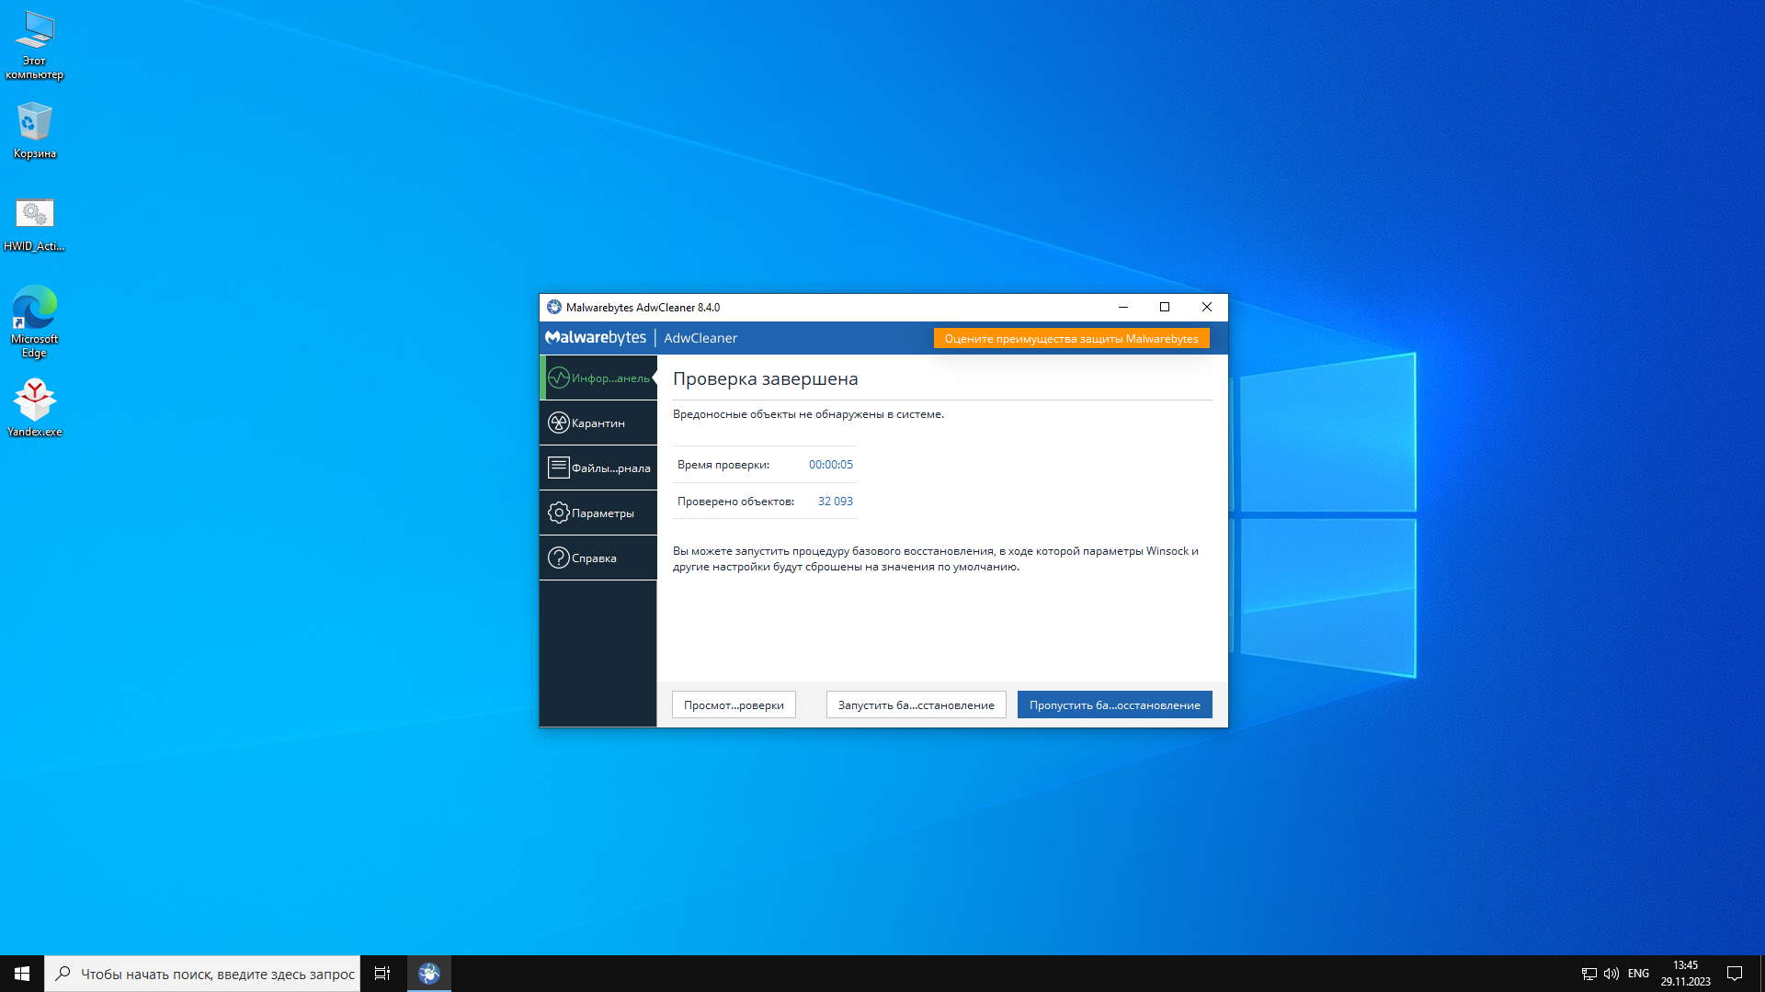
Task: Open the Справка help section
Action: [598, 558]
